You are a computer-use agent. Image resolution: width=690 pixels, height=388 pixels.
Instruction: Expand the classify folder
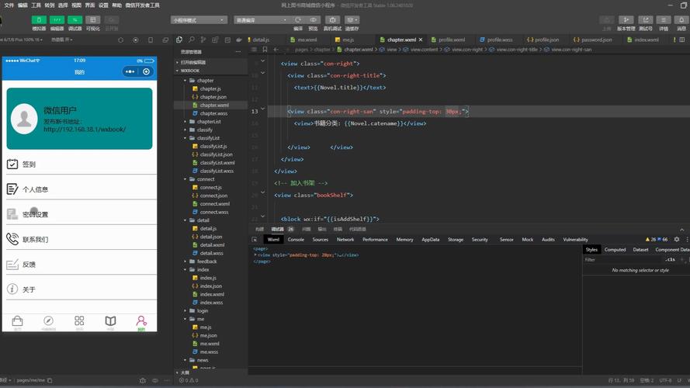[x=186, y=130]
